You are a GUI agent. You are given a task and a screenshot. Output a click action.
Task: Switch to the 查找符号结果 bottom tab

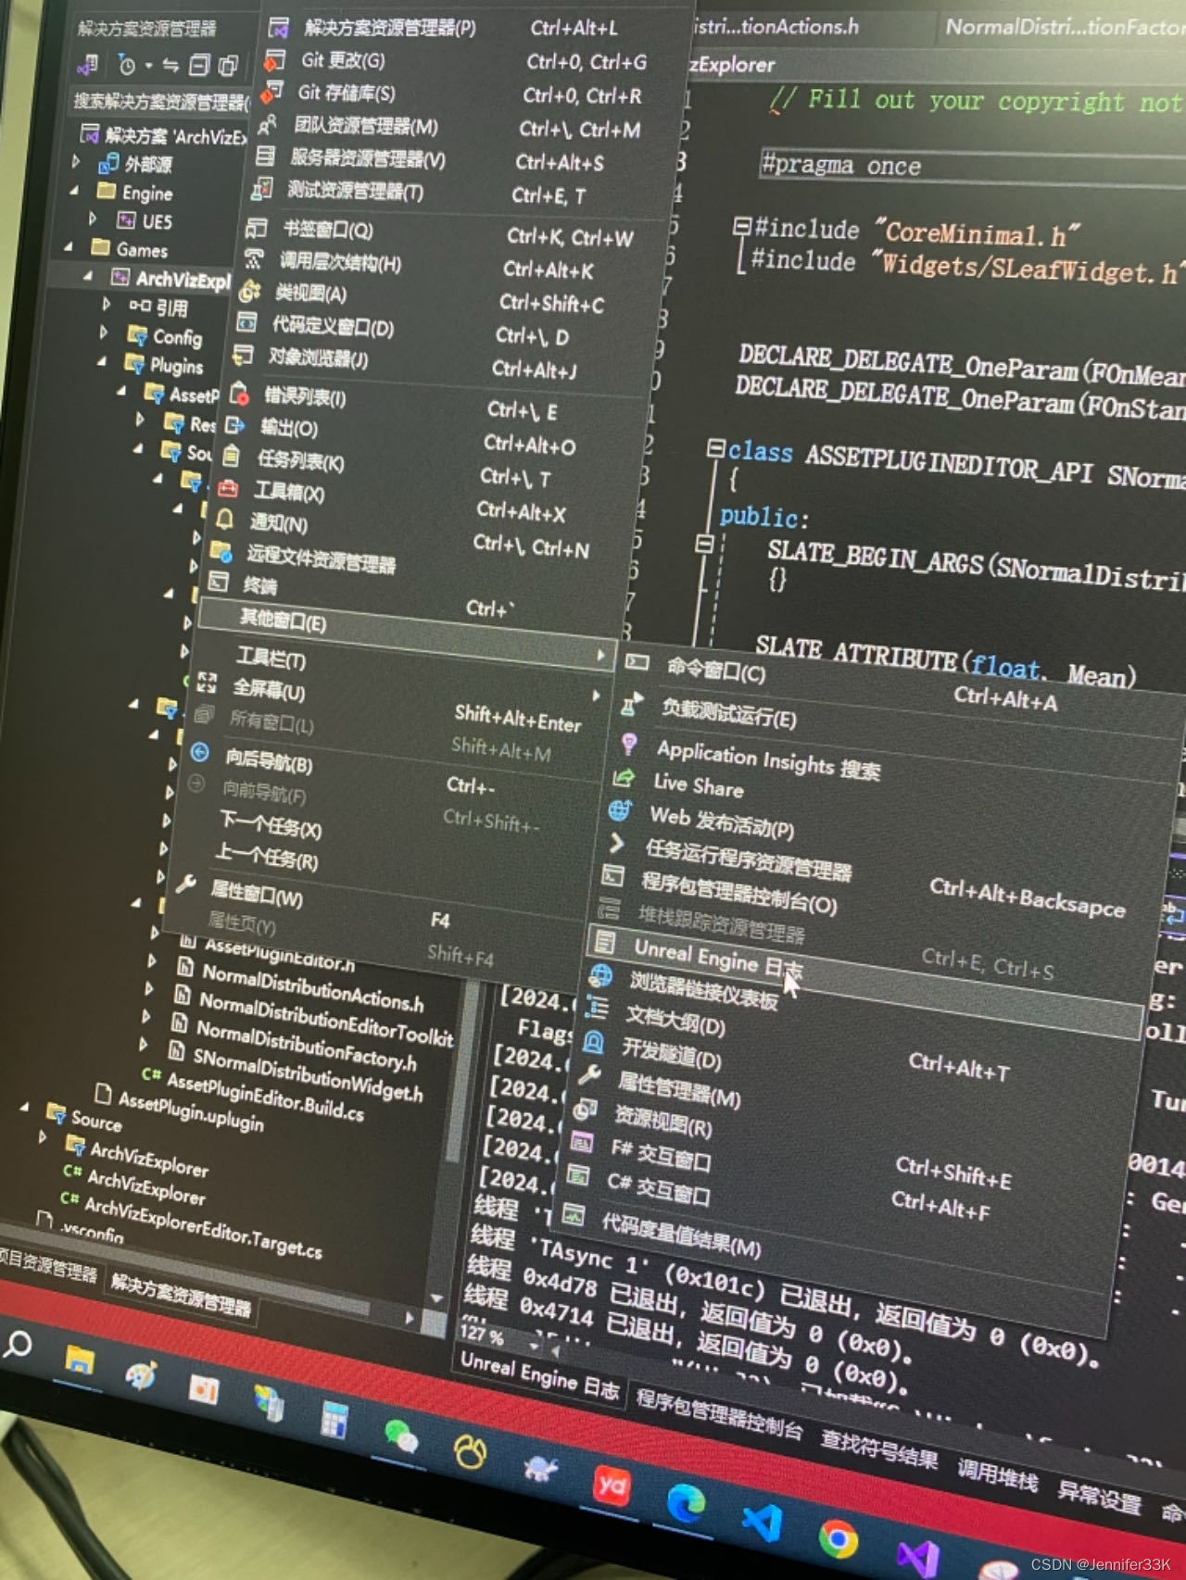(x=878, y=1448)
